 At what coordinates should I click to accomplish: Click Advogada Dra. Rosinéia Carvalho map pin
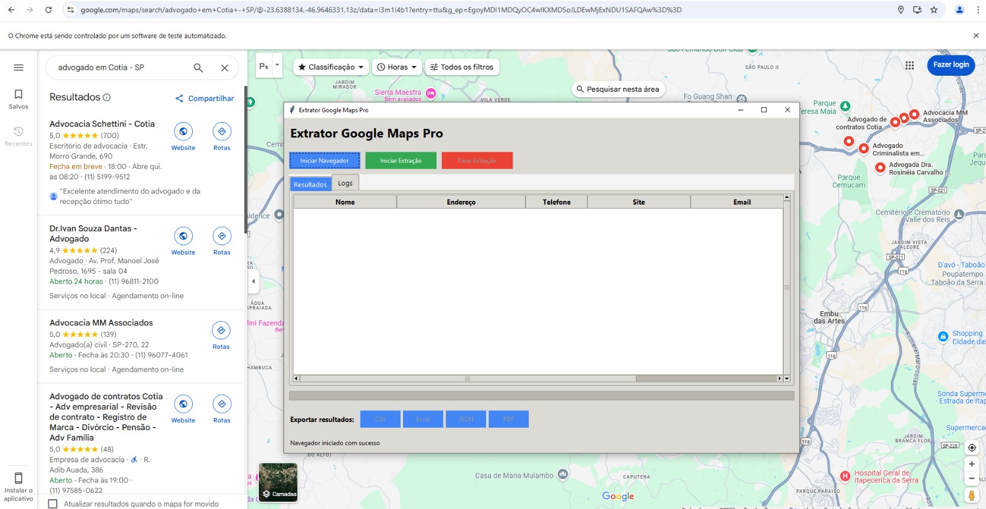[x=881, y=168]
